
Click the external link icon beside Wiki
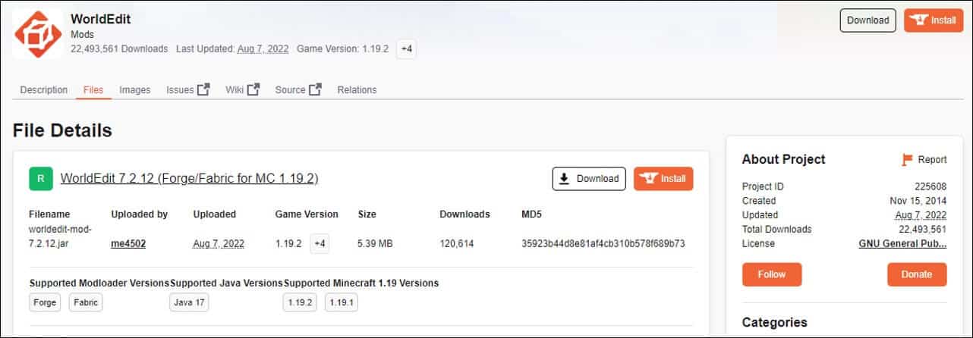click(x=253, y=89)
